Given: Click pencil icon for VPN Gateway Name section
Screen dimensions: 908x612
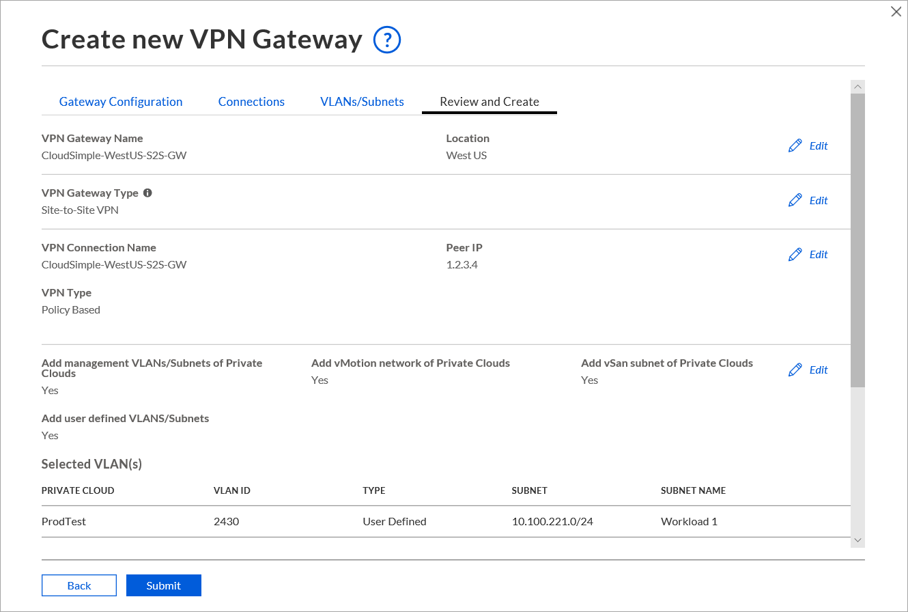Looking at the screenshot, I should click(x=795, y=145).
